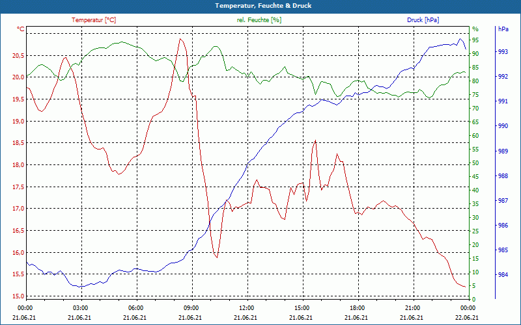This screenshot has height=325, width=521.
Task: Click the "21:00" time axis label
Action: pos(413,307)
